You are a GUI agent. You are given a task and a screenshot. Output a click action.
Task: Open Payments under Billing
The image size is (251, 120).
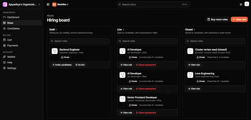(x=21, y=46)
